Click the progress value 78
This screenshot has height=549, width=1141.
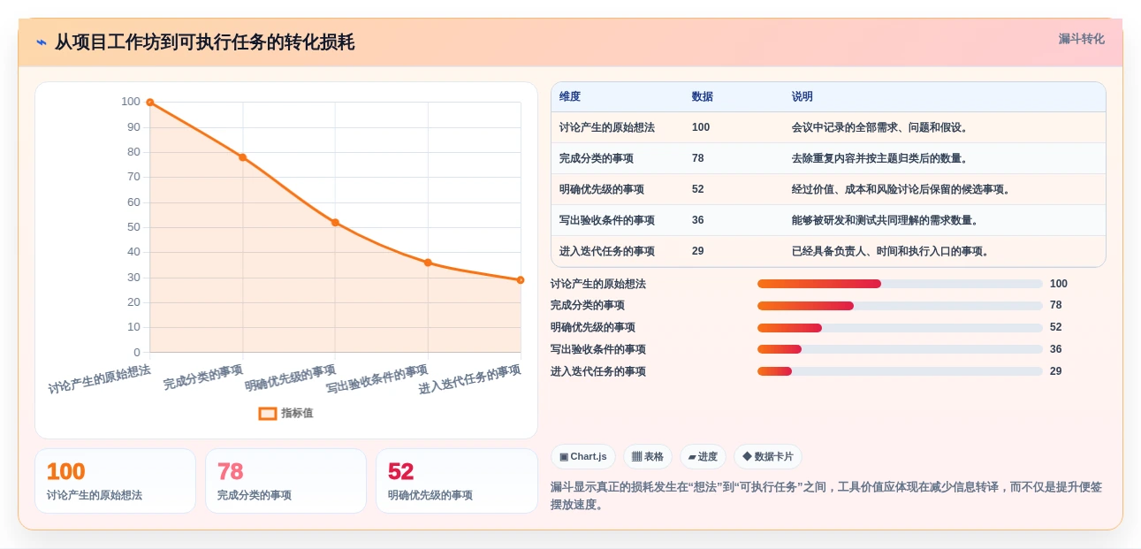[1056, 305]
